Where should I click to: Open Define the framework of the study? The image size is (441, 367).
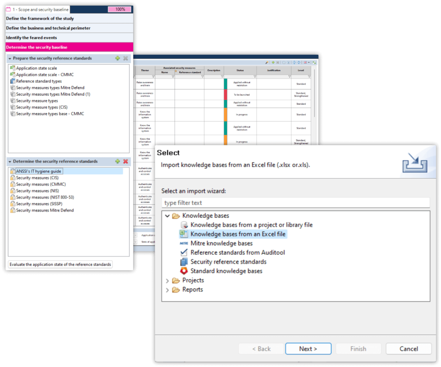pyautogui.click(x=40, y=19)
